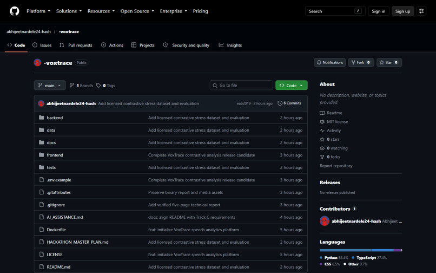Click the branch icon next to 1 Branch

[72, 86]
